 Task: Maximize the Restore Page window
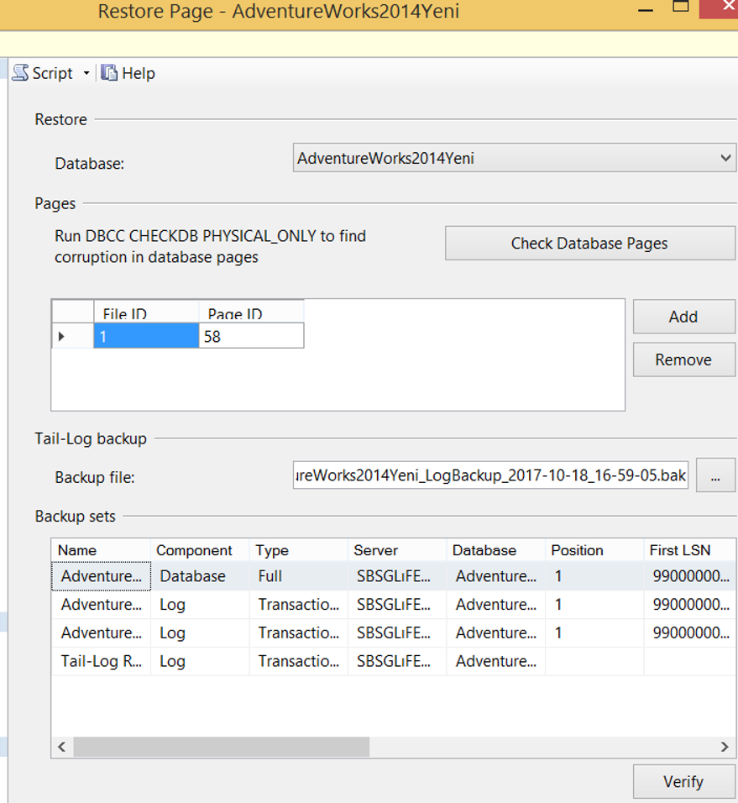coord(680,8)
